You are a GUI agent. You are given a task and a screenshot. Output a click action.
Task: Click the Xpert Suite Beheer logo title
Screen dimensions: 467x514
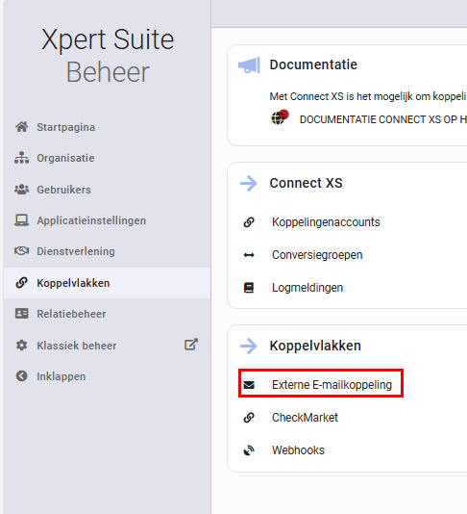pos(108,56)
